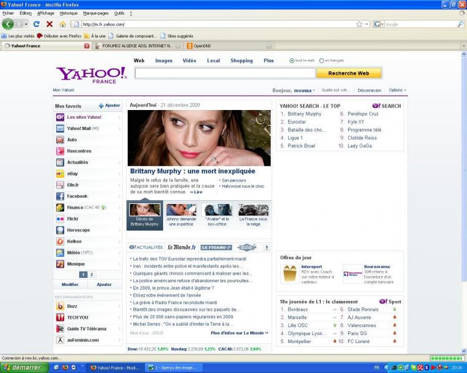Open the eBay icon in favorites
467x373 pixels.
tap(60, 173)
